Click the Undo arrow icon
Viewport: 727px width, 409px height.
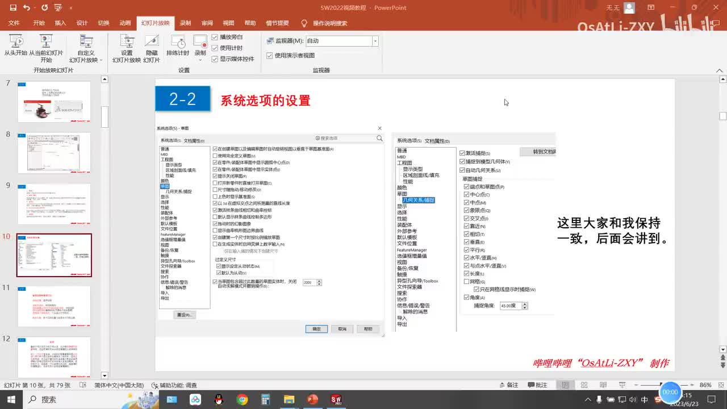(27, 8)
